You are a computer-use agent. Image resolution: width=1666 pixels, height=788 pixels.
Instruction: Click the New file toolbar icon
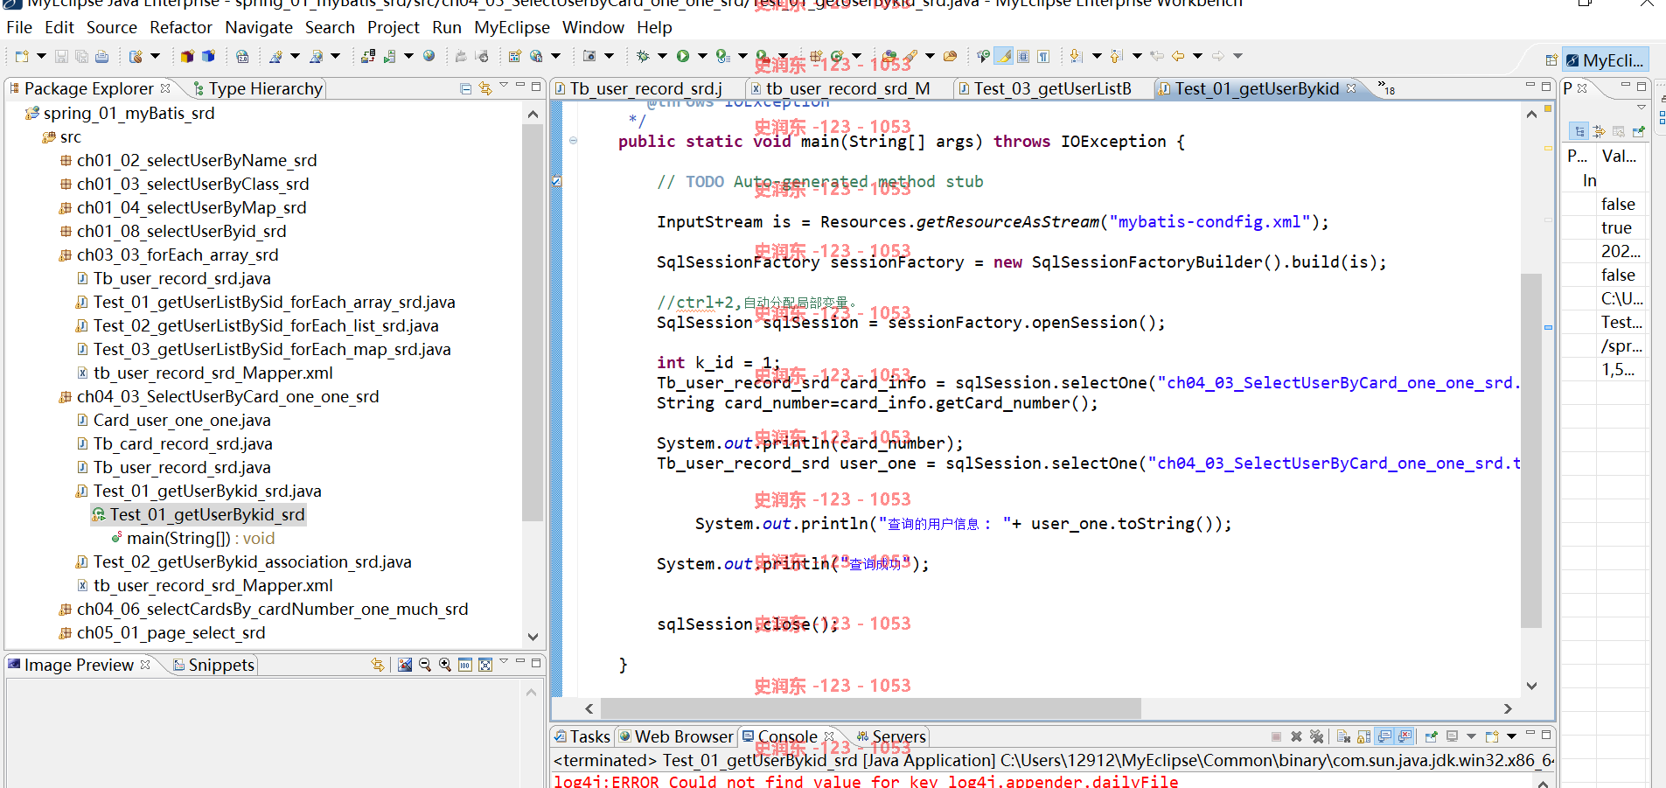point(22,57)
